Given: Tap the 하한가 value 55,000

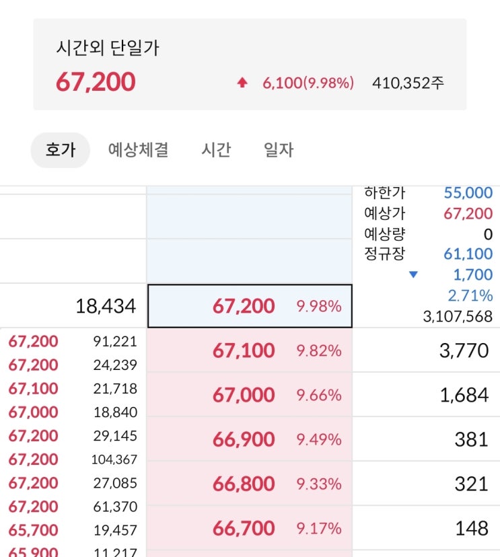Looking at the screenshot, I should coord(468,193).
